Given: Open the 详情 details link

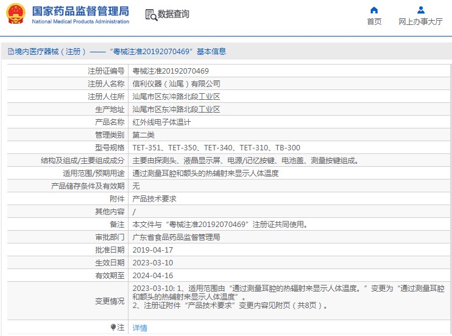Looking at the screenshot, I should coord(140,327).
